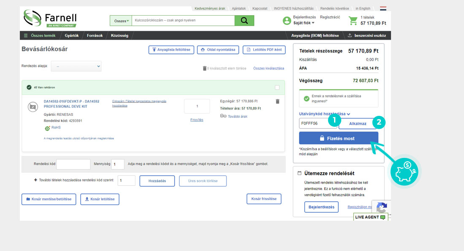Screen dimensions: 464x251
Task: Open the LIVE AGENT chat button
Action: click(370, 217)
